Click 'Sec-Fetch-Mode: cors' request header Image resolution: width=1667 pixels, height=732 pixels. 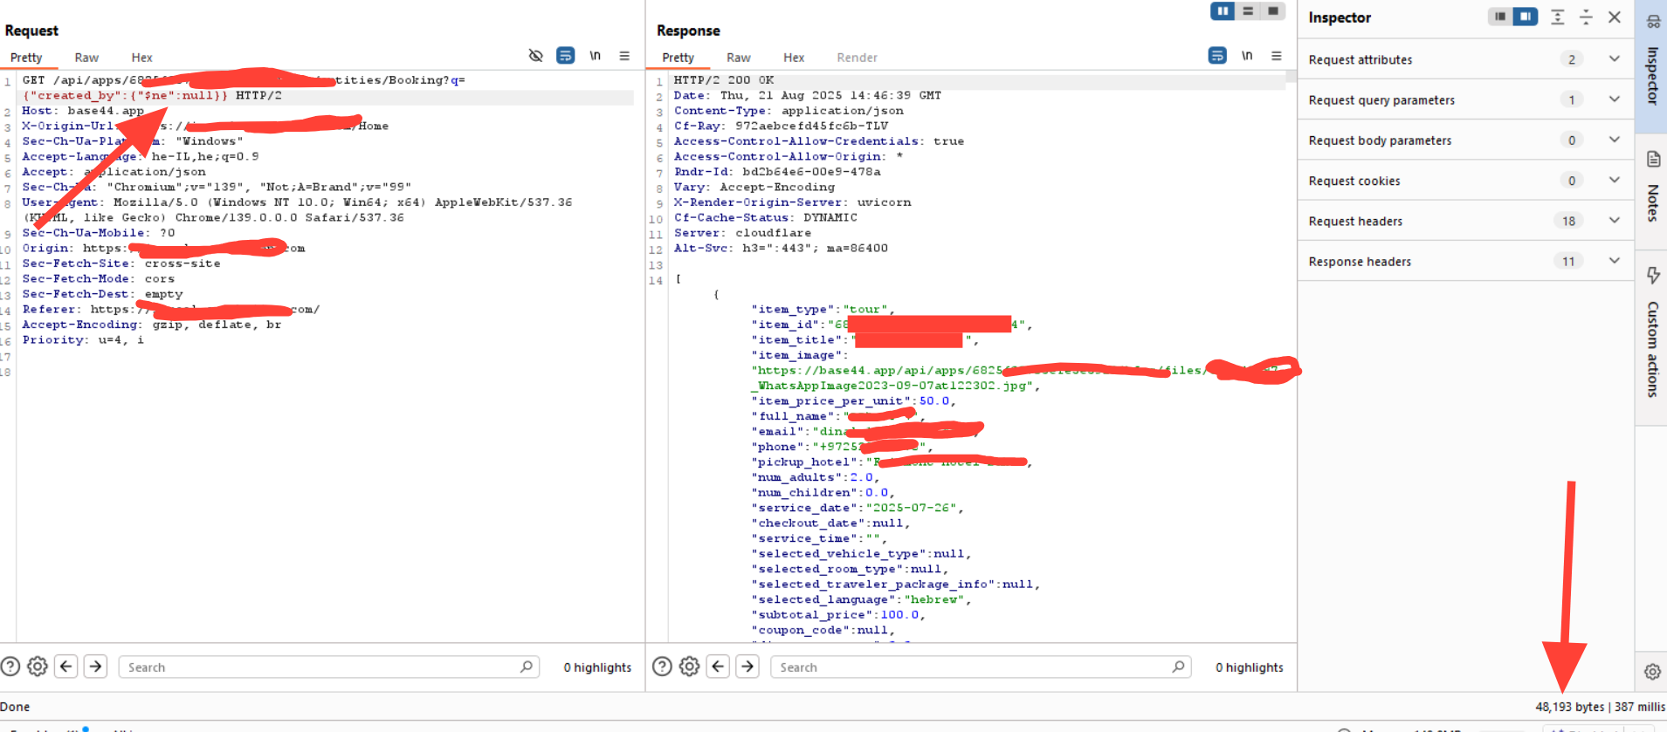[99, 279]
